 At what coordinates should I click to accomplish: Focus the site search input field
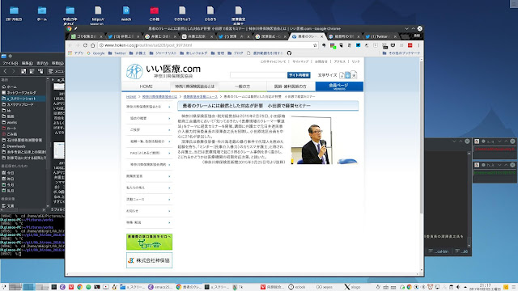258,75
